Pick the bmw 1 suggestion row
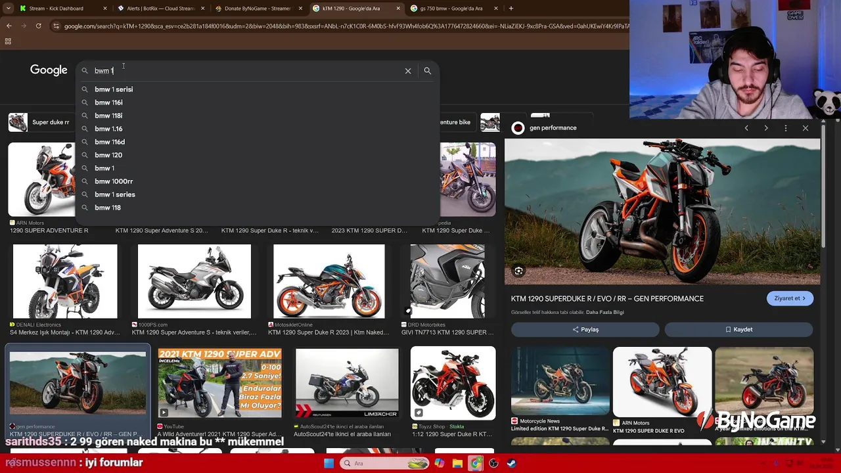The width and height of the screenshot is (841, 473). click(258, 168)
